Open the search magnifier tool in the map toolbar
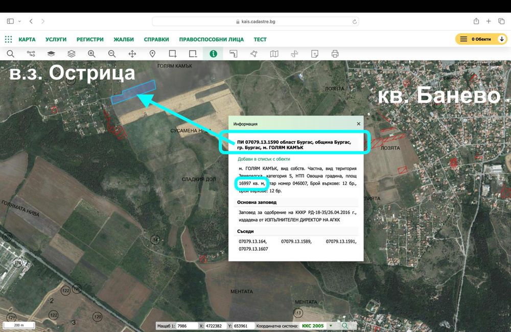Viewport: 511px width, 332px height. tap(10, 54)
